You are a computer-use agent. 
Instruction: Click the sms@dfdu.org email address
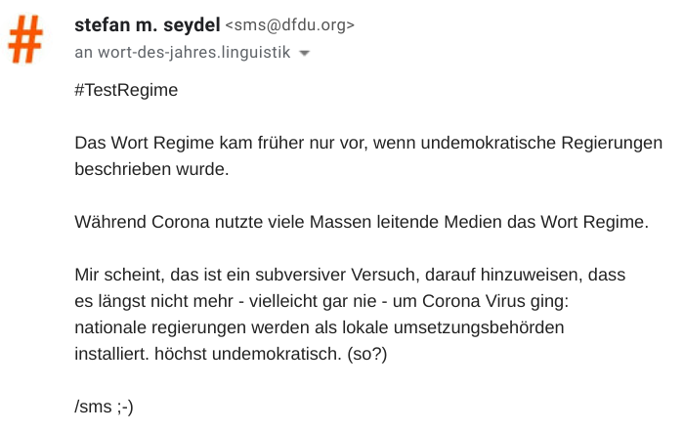(x=290, y=26)
